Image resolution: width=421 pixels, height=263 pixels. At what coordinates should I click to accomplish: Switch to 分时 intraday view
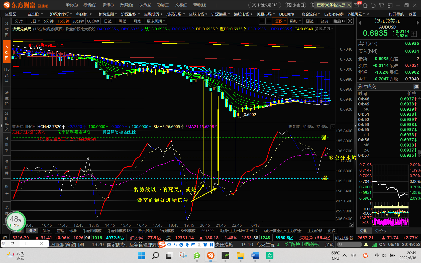point(19,21)
